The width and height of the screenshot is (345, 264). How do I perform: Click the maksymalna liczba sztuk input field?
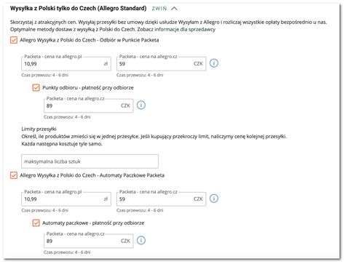[x=90, y=161]
